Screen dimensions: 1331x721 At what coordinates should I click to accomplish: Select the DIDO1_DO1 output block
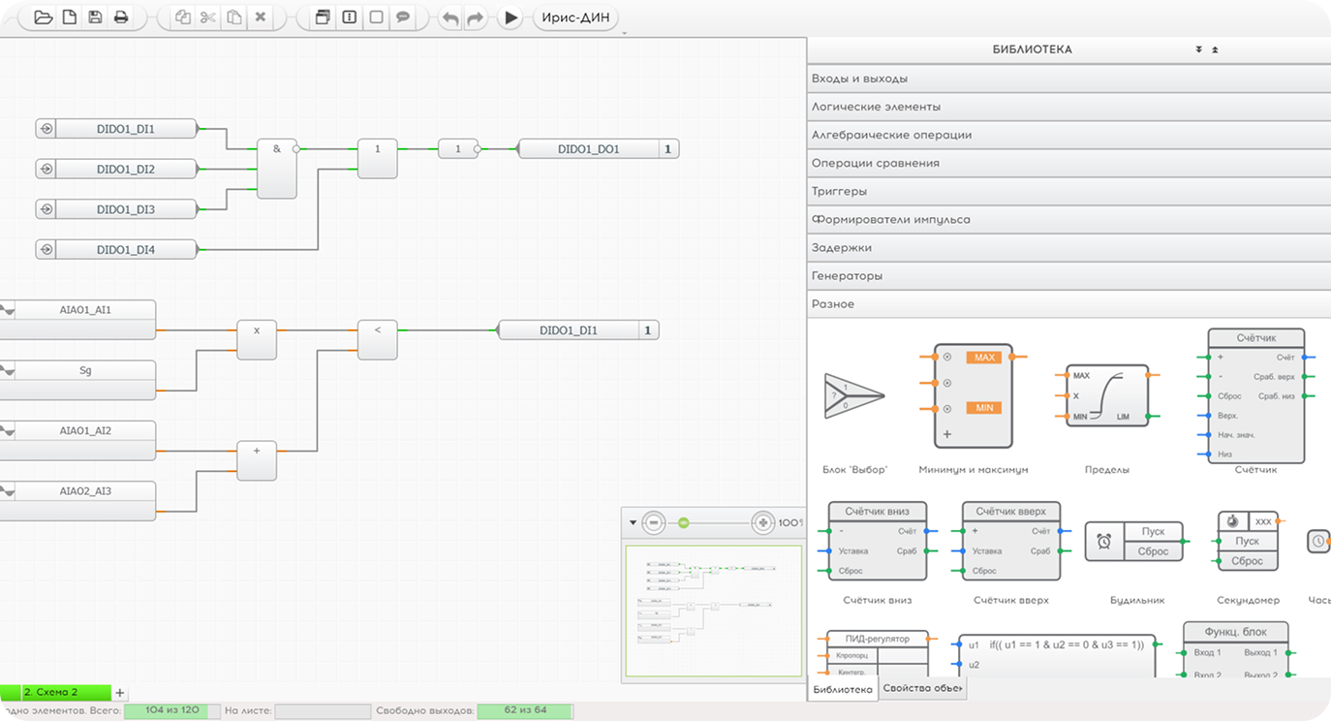click(x=588, y=149)
